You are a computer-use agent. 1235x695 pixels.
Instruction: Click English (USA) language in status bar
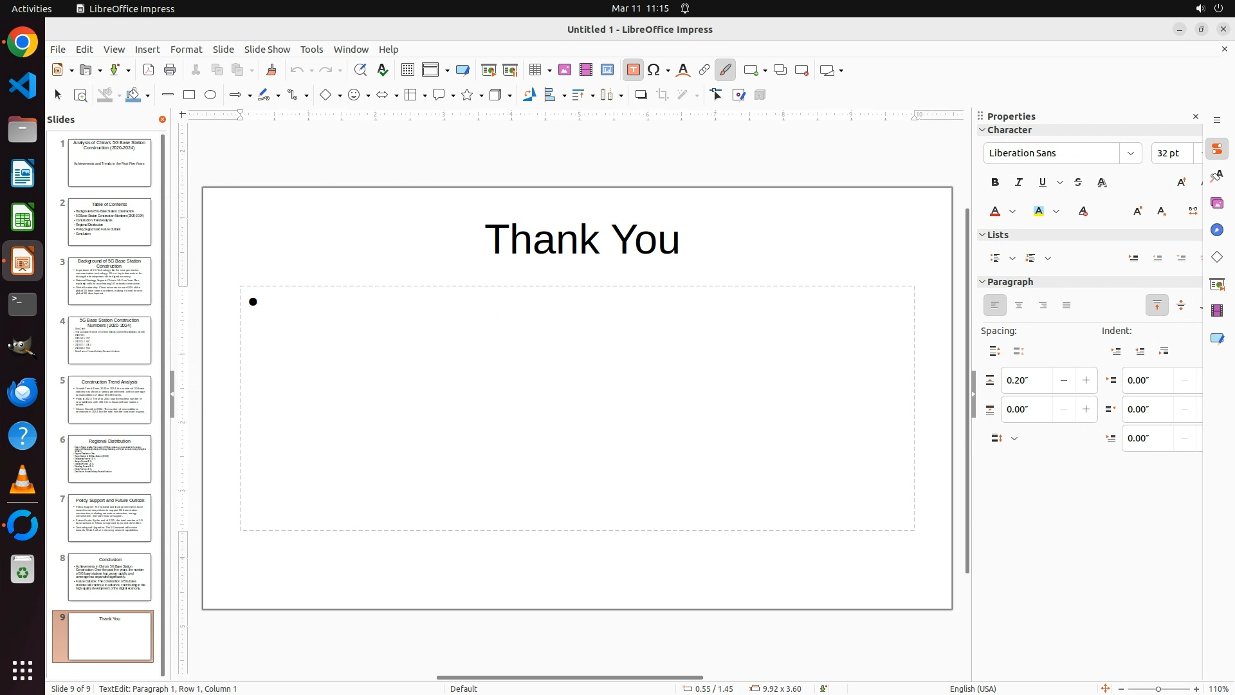click(x=973, y=689)
